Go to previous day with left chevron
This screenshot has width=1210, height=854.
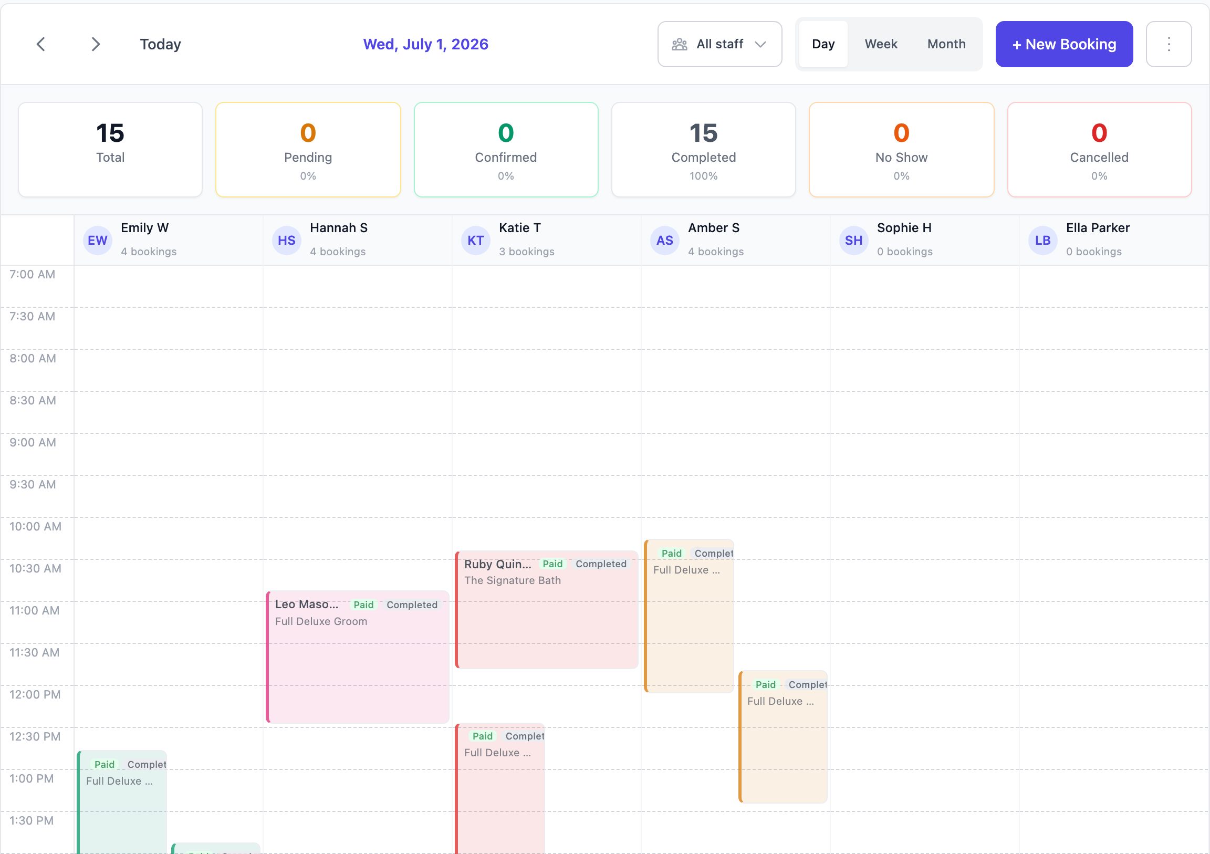click(x=40, y=44)
